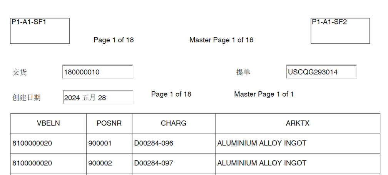Click the 创建日期 field with 2024 五月 28

[98, 97]
